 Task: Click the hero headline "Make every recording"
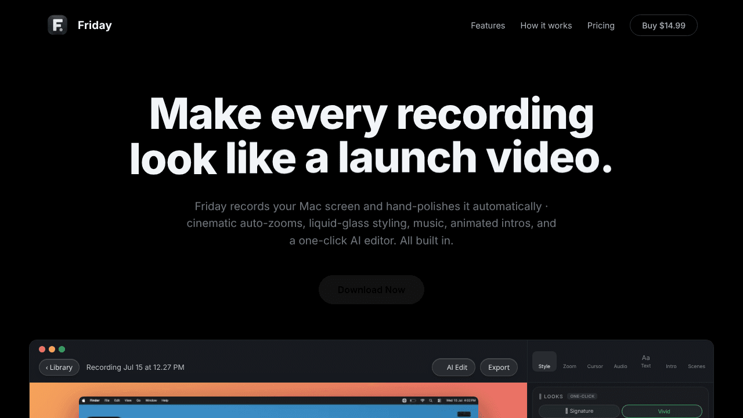371,114
